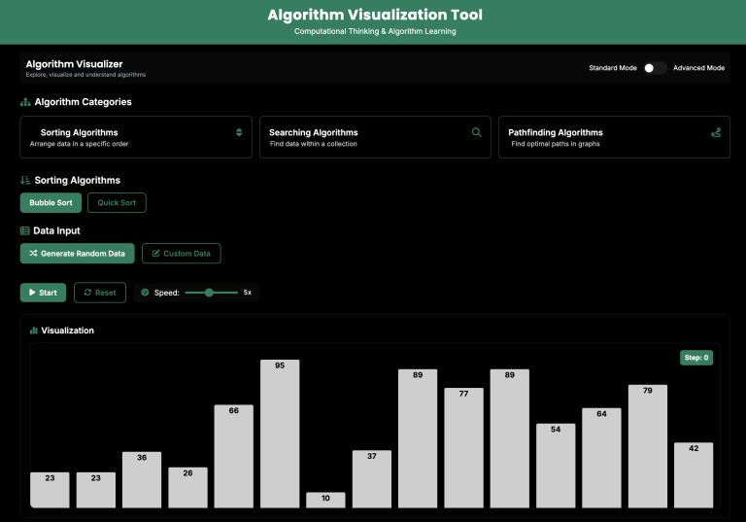Click the Algorithm Visualization Tool title
The height and width of the screenshot is (522, 746).
click(375, 15)
